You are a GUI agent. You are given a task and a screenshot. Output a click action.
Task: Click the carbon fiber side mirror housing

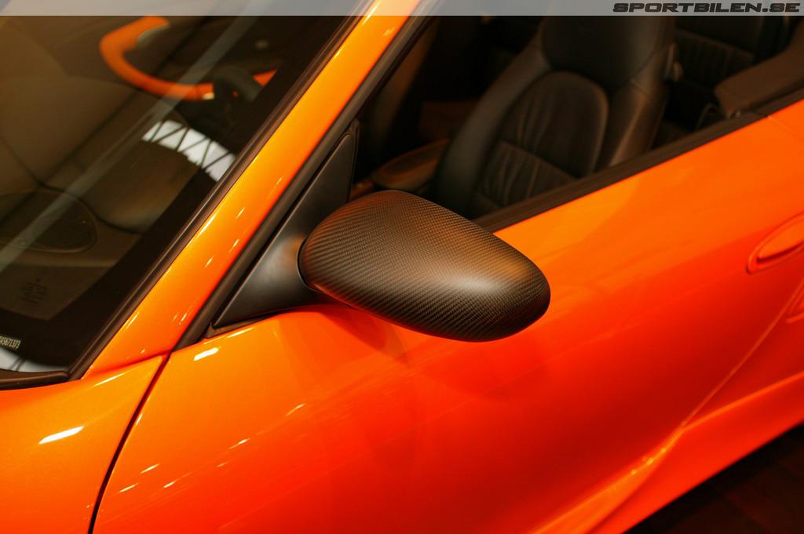click(424, 267)
